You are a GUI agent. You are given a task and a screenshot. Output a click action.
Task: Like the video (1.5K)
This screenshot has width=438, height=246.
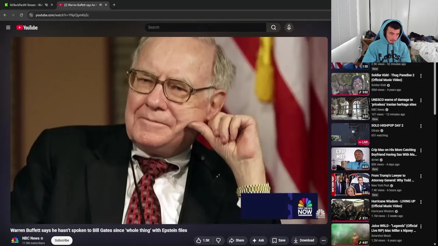click(203, 240)
